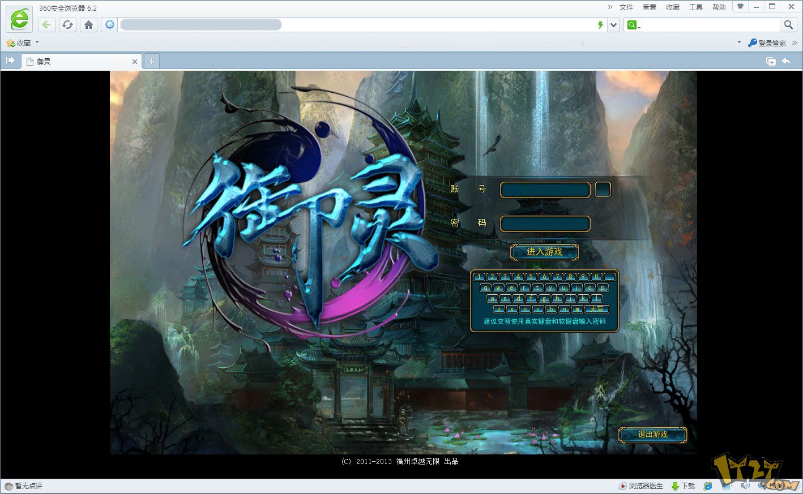803x494 pixels.
Task: Tap the t key on soft keyboard
Action: point(537,287)
